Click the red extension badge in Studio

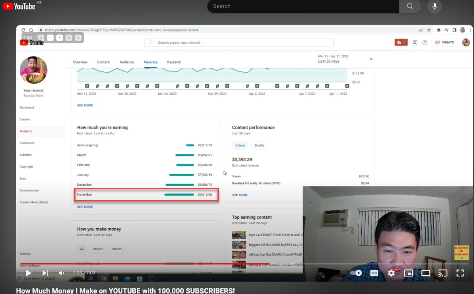[401, 43]
